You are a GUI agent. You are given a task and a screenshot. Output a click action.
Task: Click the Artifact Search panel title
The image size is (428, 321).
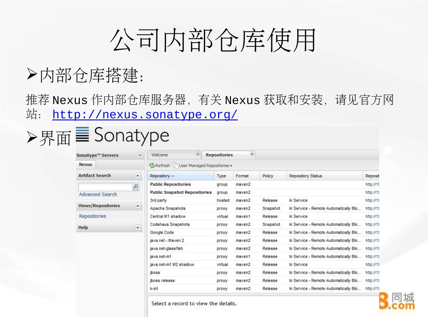pos(95,176)
